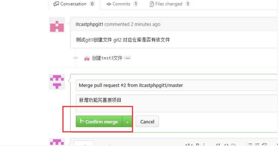Click the Bold icon in comment toolbar

coord(198,145)
